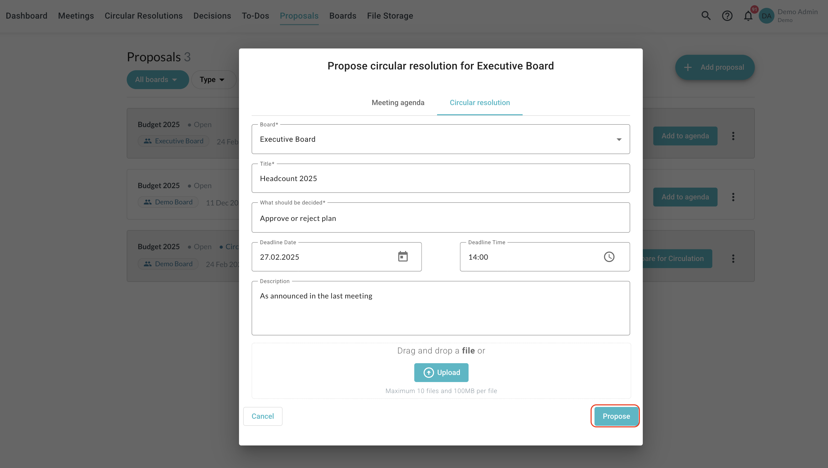Cancel the proposal dialog

(263, 416)
